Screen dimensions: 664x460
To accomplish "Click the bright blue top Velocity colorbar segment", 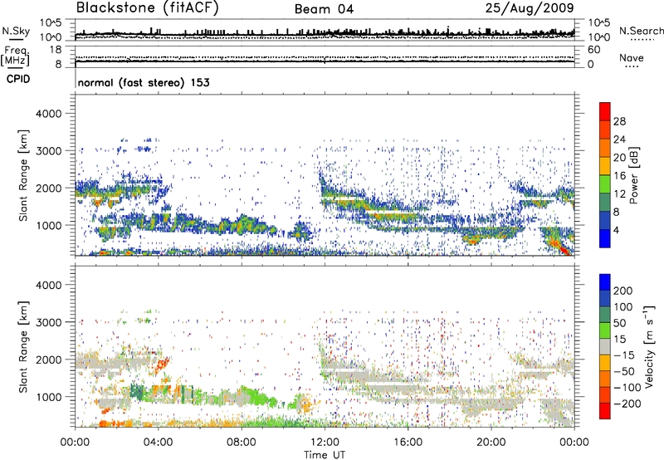I will [x=605, y=282].
